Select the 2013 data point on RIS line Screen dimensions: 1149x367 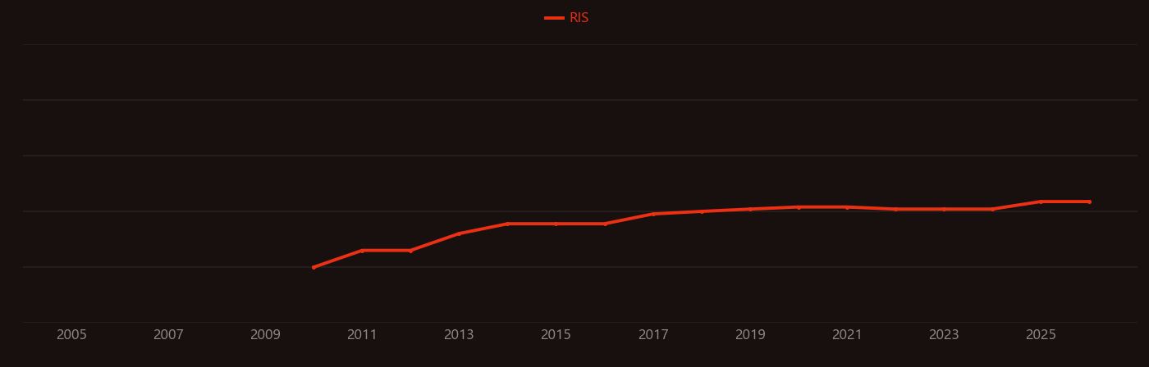pyautogui.click(x=459, y=233)
